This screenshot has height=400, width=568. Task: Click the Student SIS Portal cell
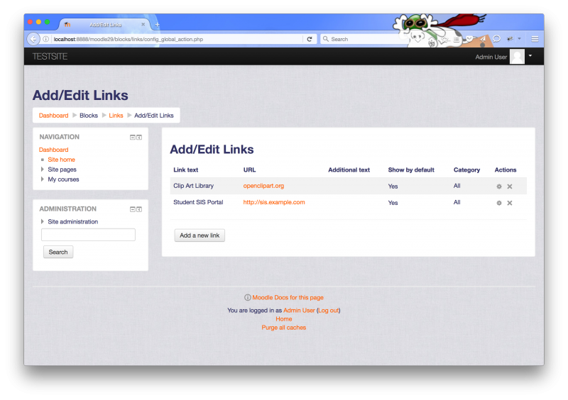[x=198, y=202]
